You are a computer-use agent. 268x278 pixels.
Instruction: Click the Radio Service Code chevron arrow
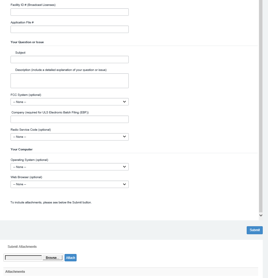tap(124, 137)
